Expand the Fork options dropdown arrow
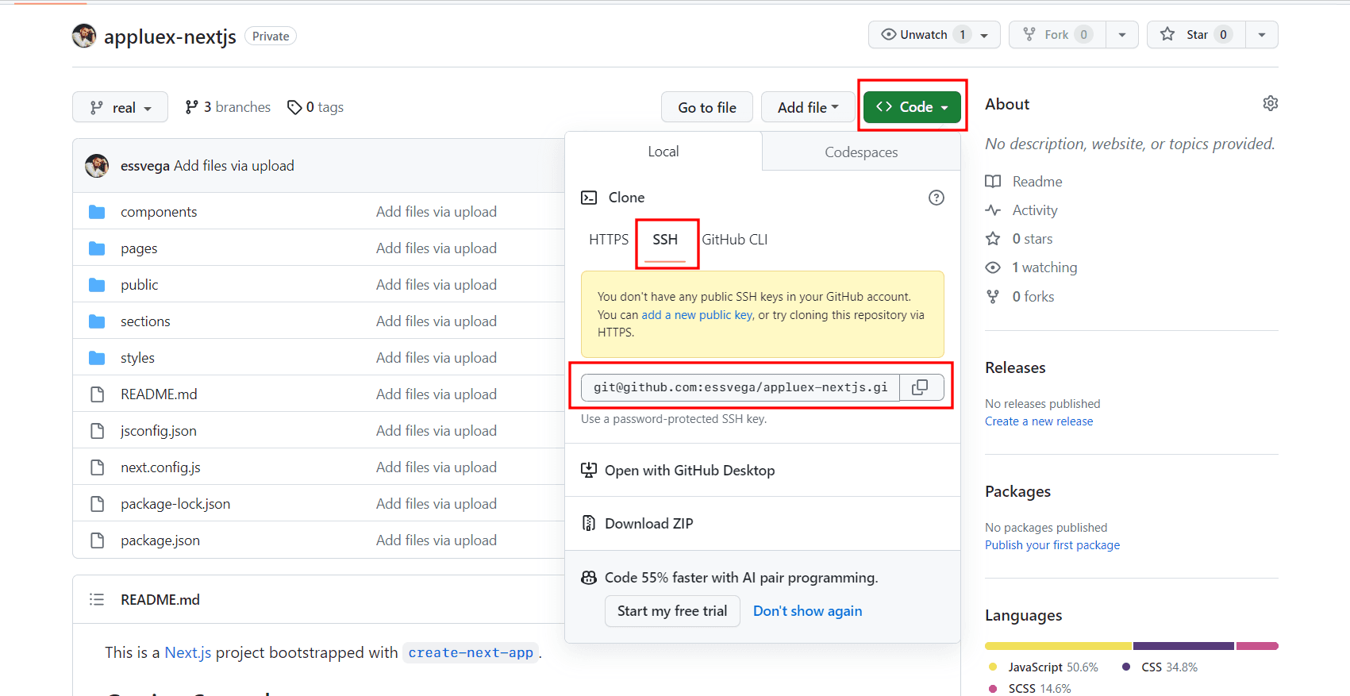This screenshot has width=1350, height=696. 1122,35
